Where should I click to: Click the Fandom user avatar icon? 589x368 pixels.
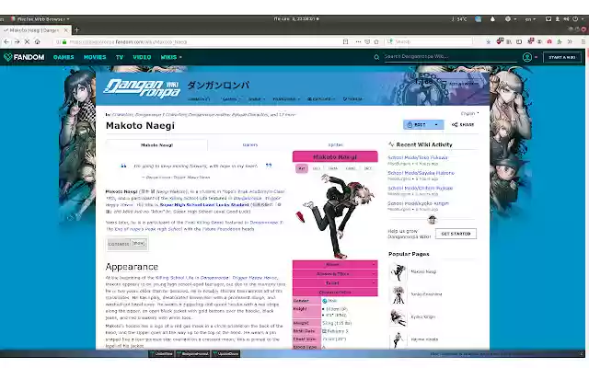[527, 57]
